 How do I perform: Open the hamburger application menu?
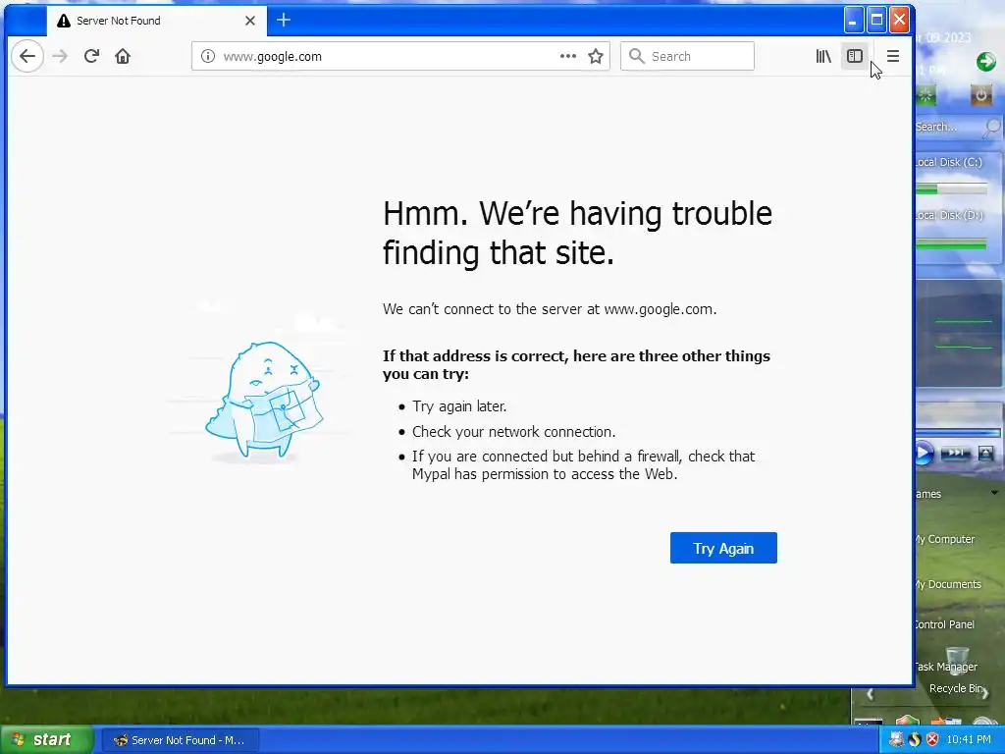893,56
